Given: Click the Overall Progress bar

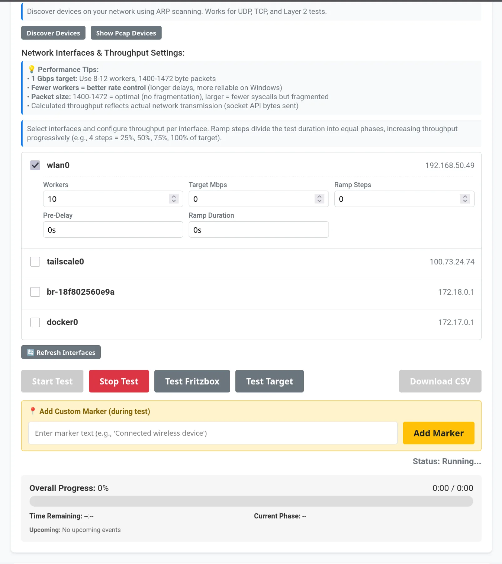Looking at the screenshot, I should (251, 501).
